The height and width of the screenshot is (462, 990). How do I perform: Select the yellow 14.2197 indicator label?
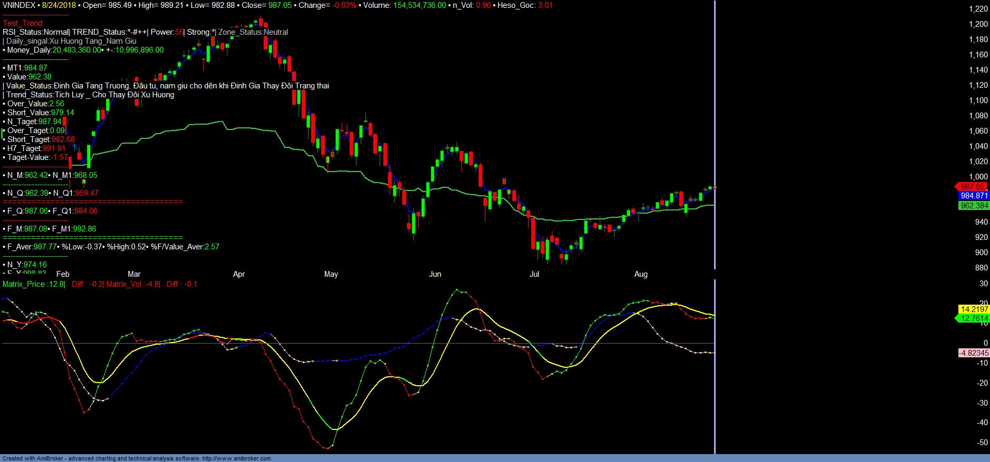[974, 309]
